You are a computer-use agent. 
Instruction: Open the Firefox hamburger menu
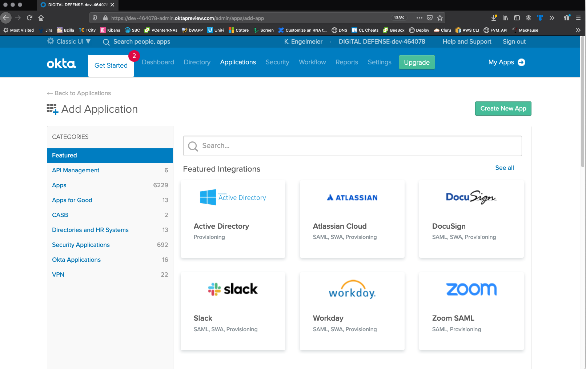(x=578, y=18)
